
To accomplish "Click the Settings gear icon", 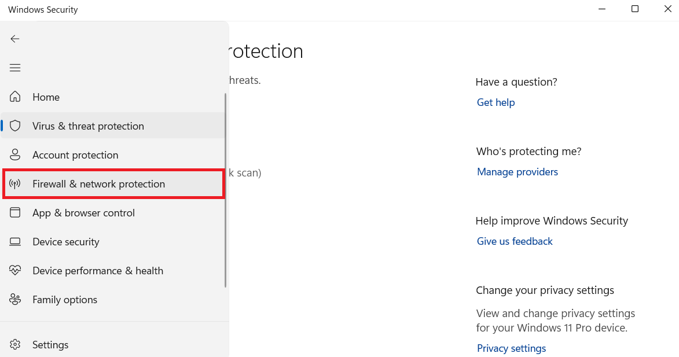I will [x=15, y=344].
